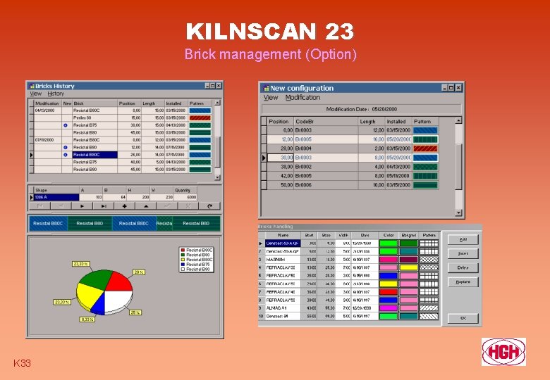This screenshot has width=550, height=380.
Task: Open View menu in New configuration window
Action: pyautogui.click(x=271, y=98)
